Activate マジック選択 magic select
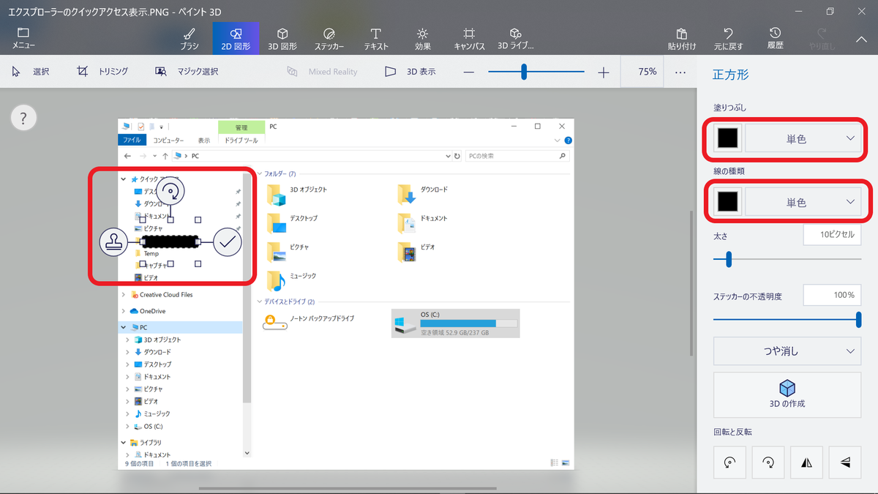 pyautogui.click(x=187, y=72)
